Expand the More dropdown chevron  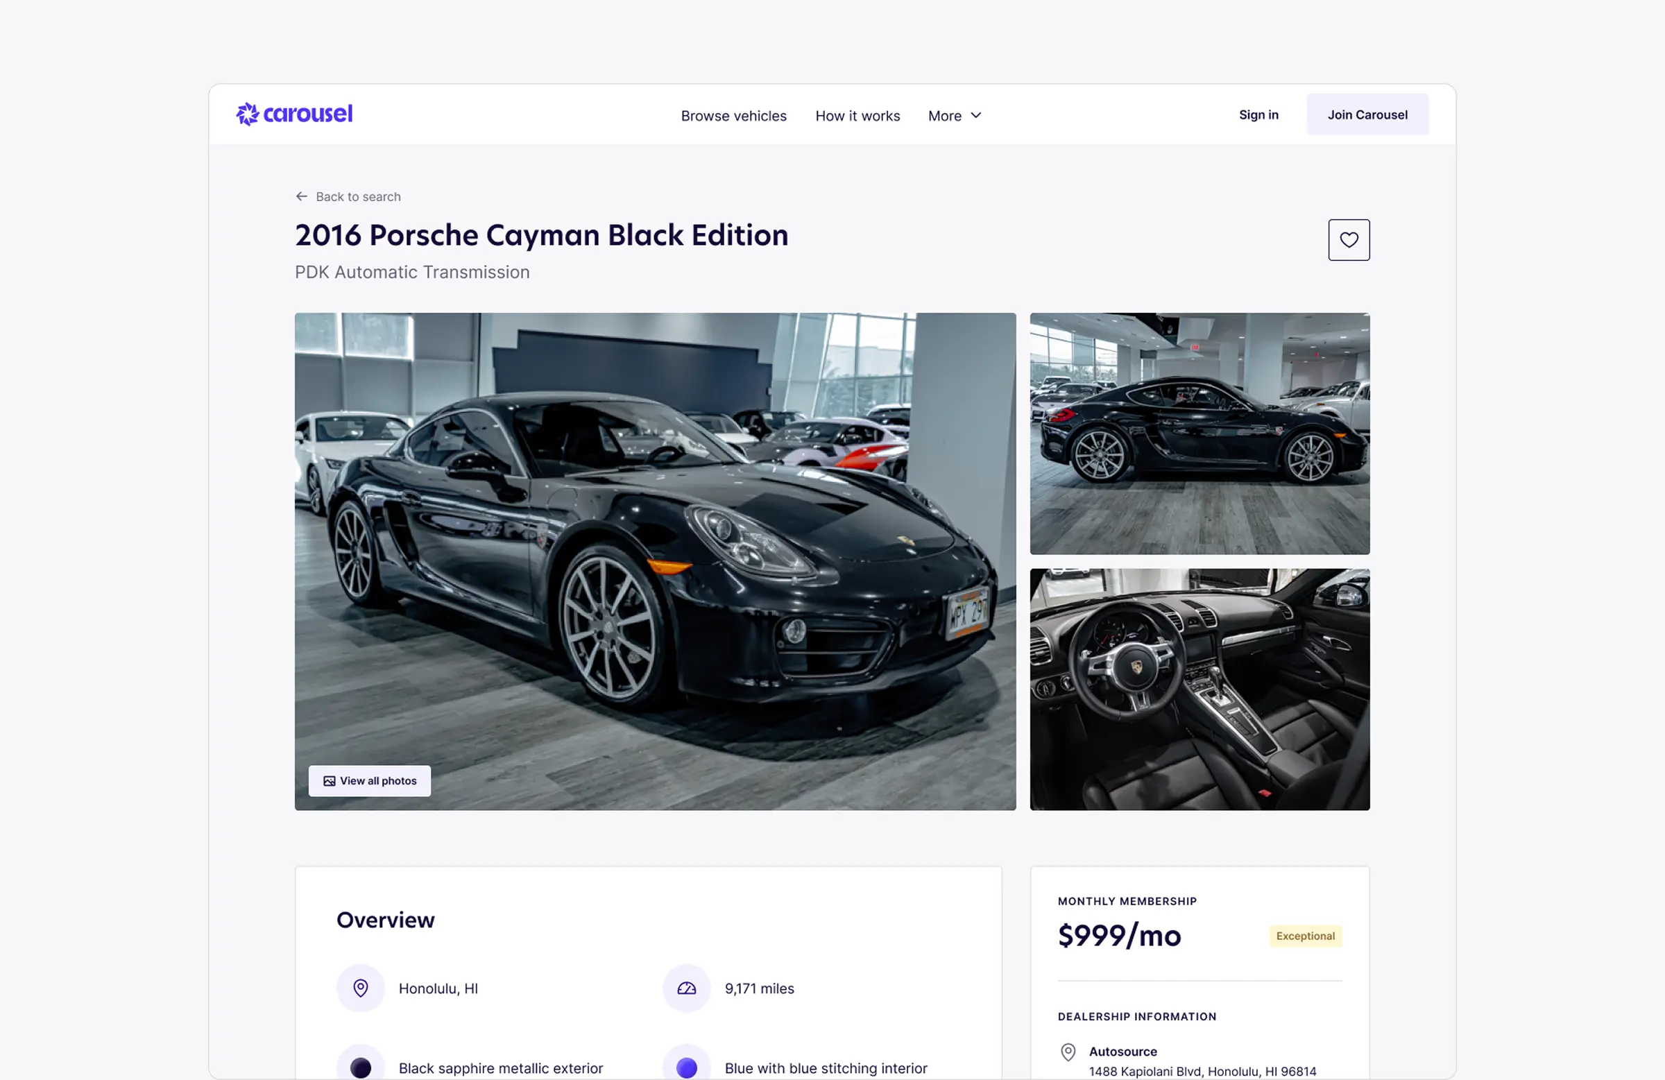(x=976, y=115)
